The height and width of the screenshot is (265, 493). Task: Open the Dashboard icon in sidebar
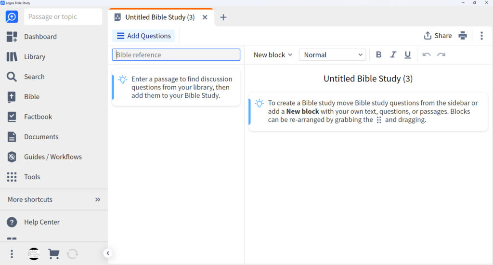tap(12, 37)
